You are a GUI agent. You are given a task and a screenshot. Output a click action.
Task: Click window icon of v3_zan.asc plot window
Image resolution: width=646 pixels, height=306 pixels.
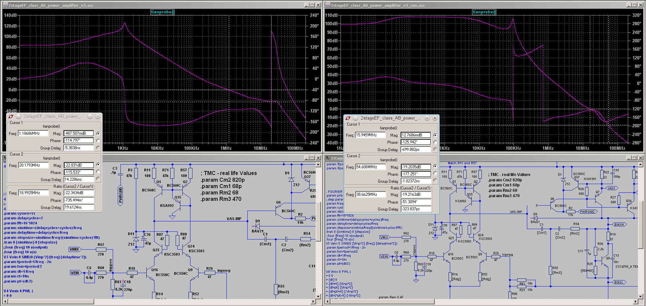coord(328,5)
